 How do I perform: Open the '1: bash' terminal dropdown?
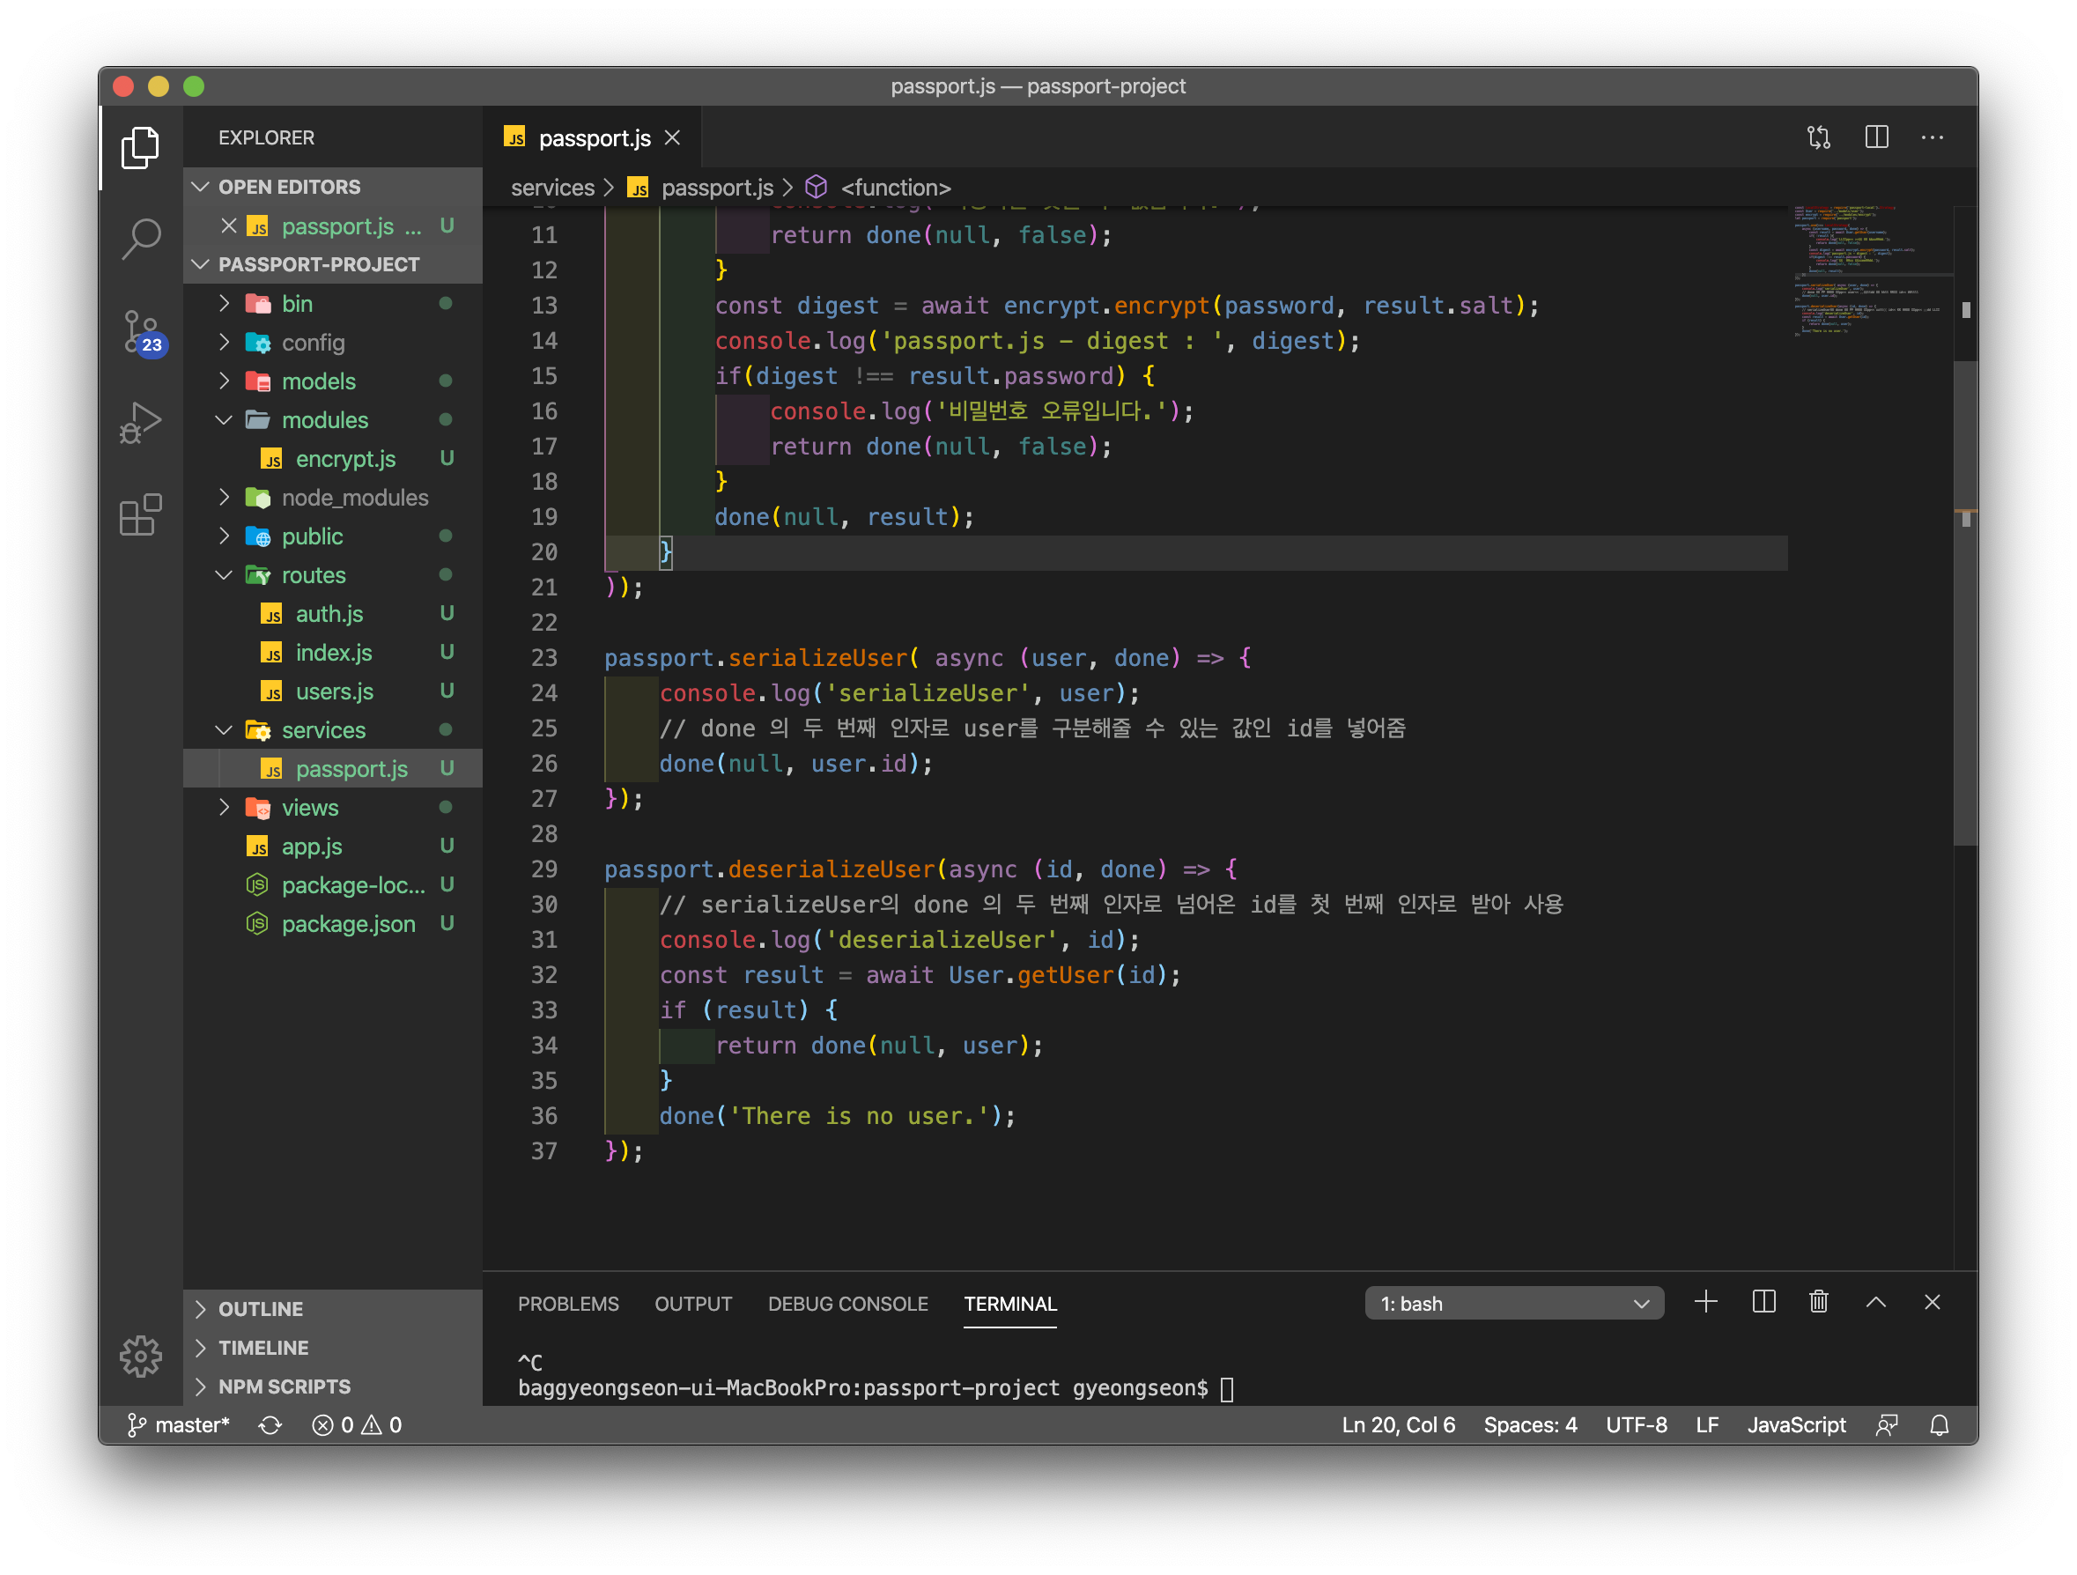(x=1513, y=1304)
